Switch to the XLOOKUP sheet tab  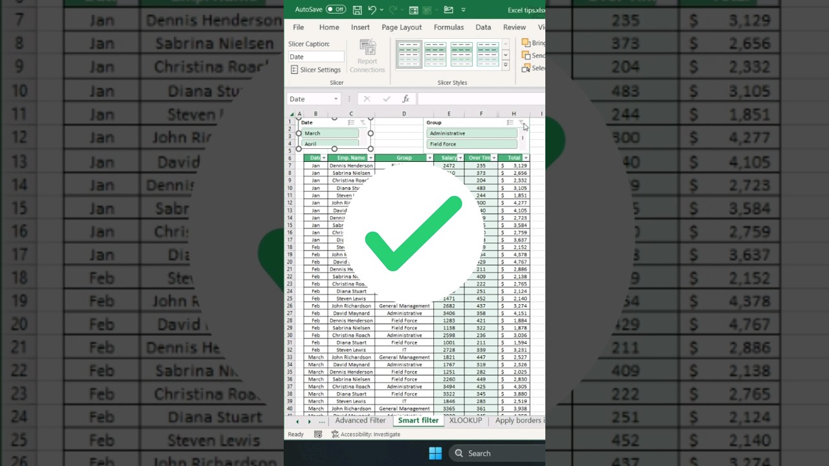466,421
